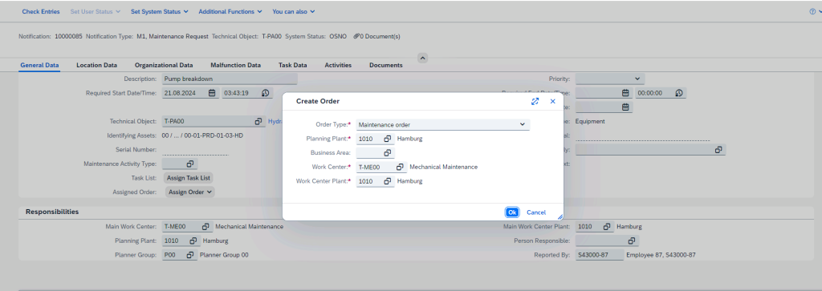Open value help for Business Area
The height and width of the screenshot is (291, 822).
point(388,153)
